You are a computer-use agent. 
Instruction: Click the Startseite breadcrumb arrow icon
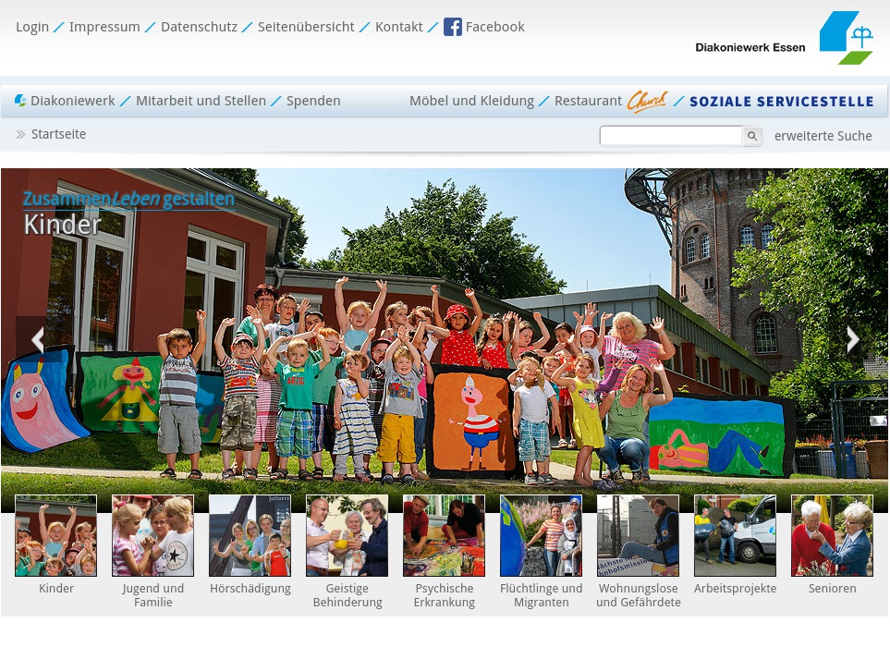(20, 135)
